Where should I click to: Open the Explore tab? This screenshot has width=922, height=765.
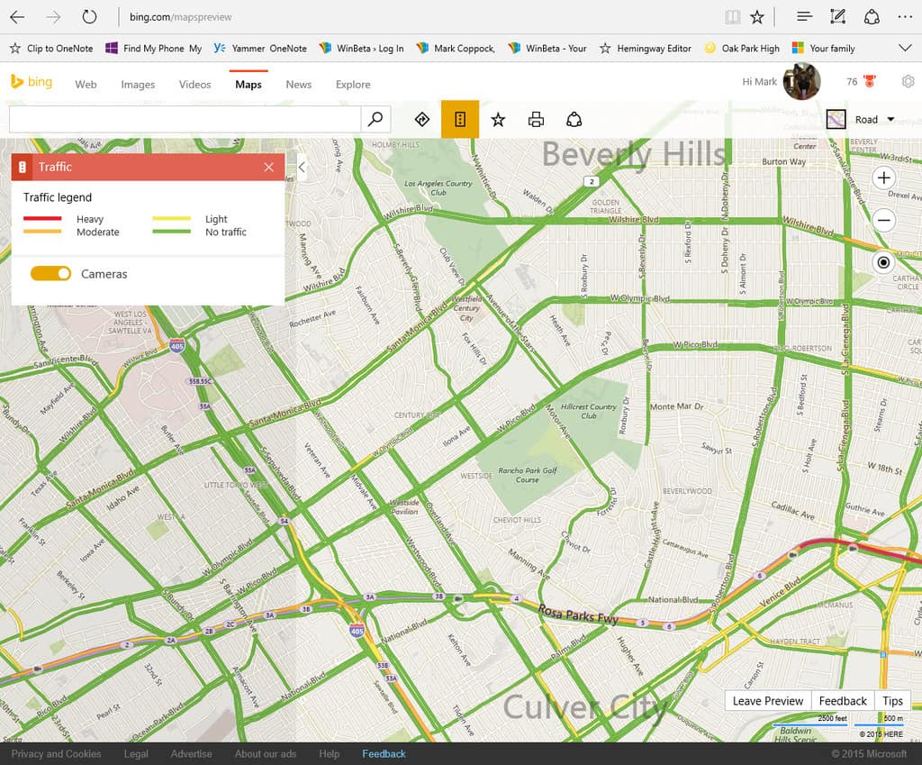click(353, 85)
